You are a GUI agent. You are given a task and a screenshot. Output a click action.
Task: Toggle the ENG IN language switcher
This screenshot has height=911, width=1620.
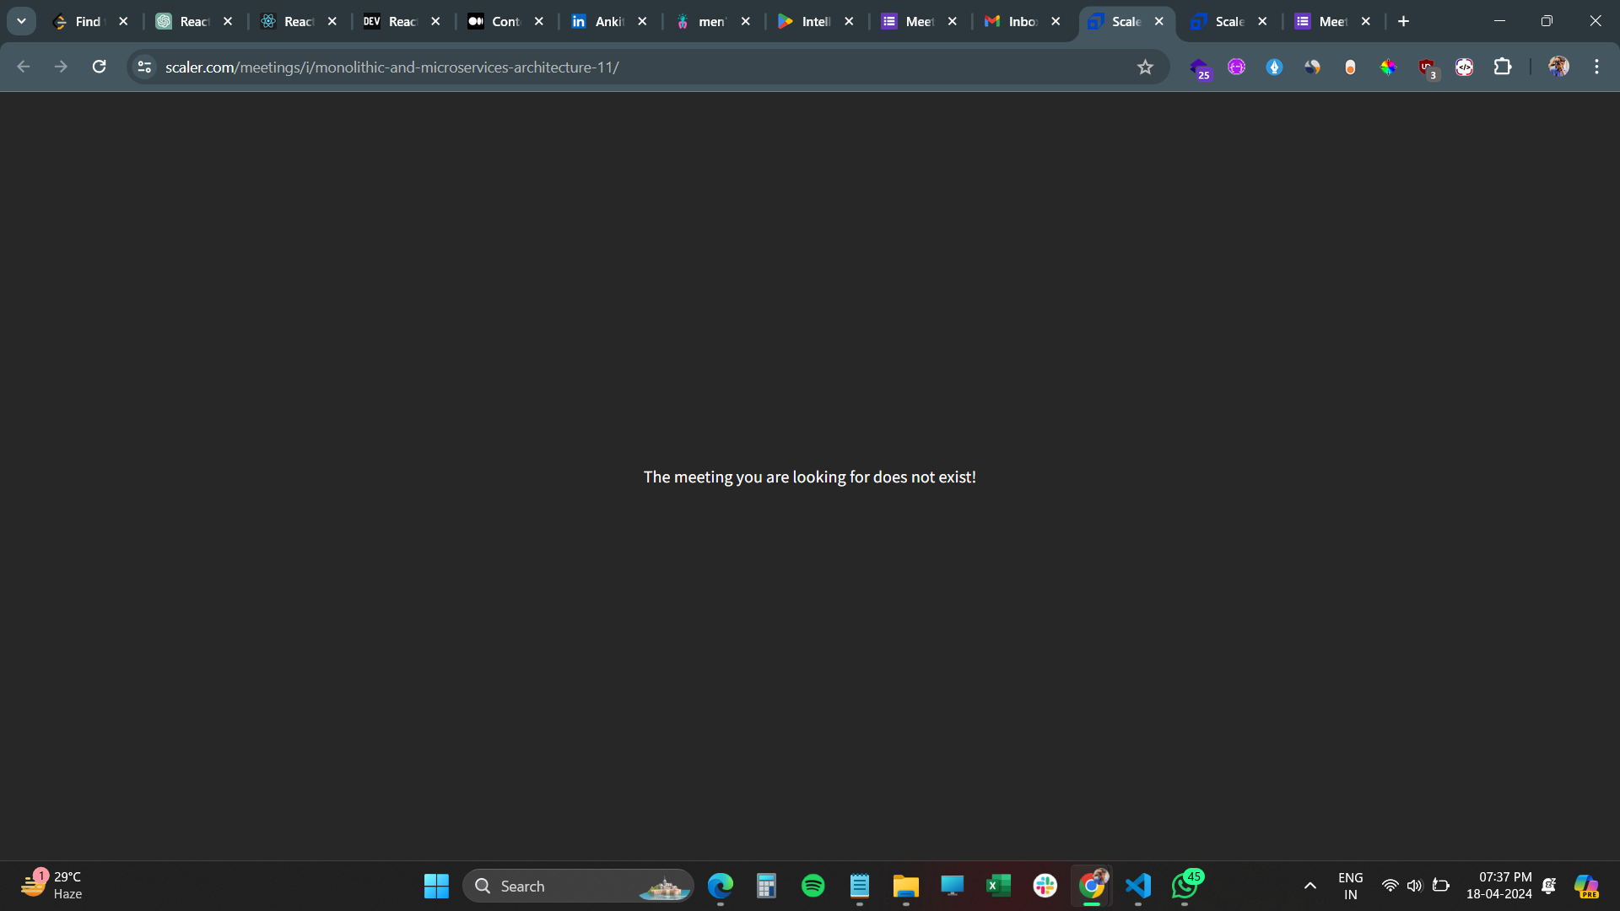tap(1350, 886)
